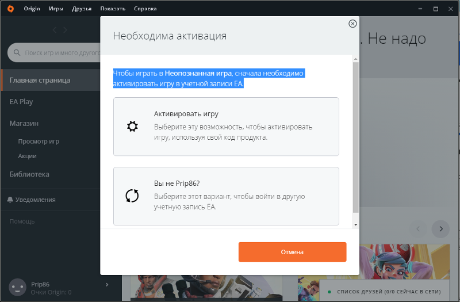Click the Origin logo icon
This screenshot has width=460, height=302.
pos(10,9)
